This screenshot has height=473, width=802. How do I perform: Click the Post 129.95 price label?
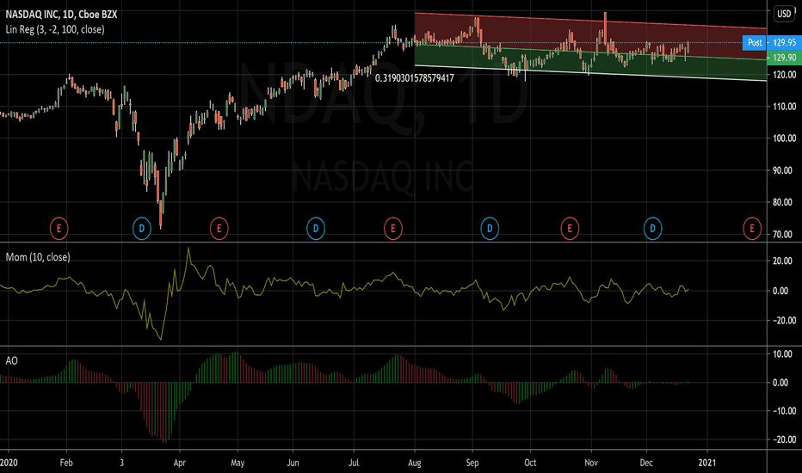(x=772, y=42)
